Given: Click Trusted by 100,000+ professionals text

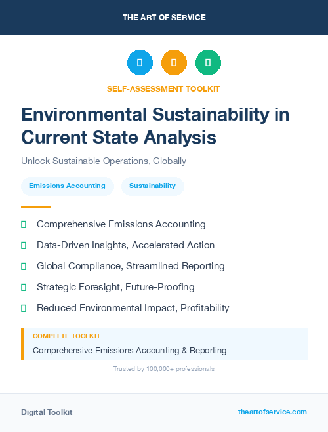Looking at the screenshot, I should click(x=164, y=369).
